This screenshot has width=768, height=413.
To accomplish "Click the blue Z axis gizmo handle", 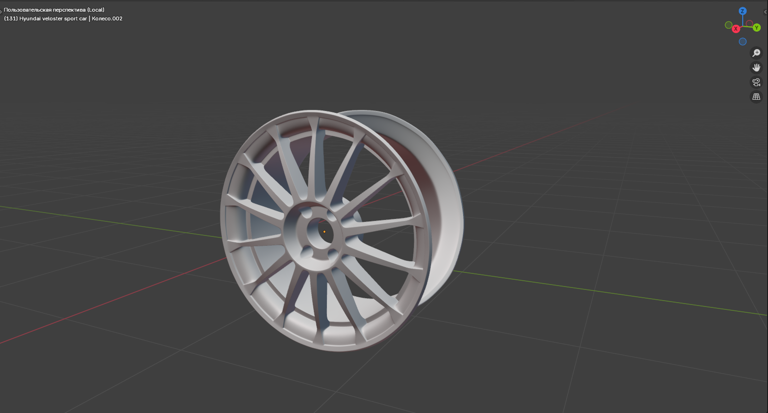I will click(742, 11).
